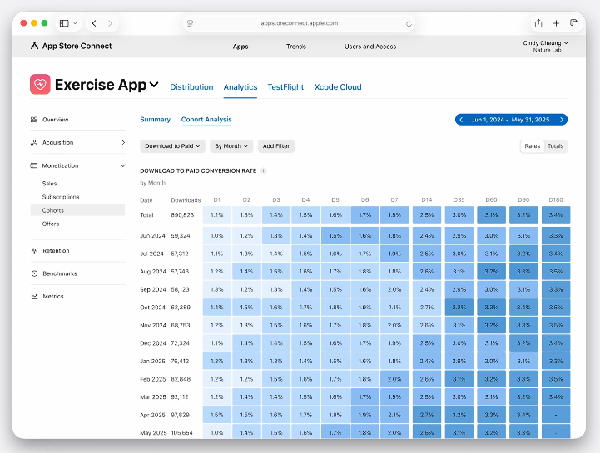Screen dimensions: 600x453
Task: Click the Date column header
Action: click(x=146, y=200)
